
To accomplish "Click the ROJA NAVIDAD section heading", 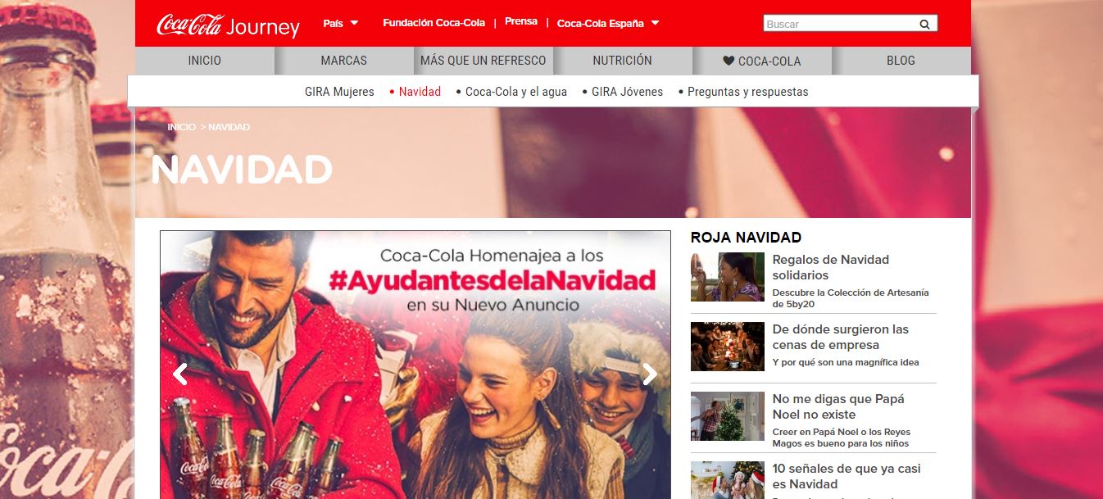I will tap(746, 238).
